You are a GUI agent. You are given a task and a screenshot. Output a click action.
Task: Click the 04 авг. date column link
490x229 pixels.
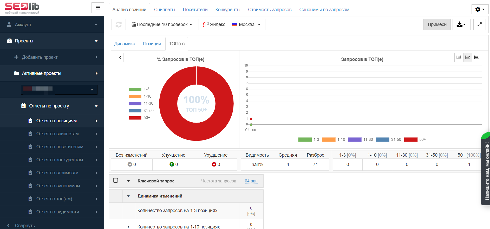pos(251,181)
